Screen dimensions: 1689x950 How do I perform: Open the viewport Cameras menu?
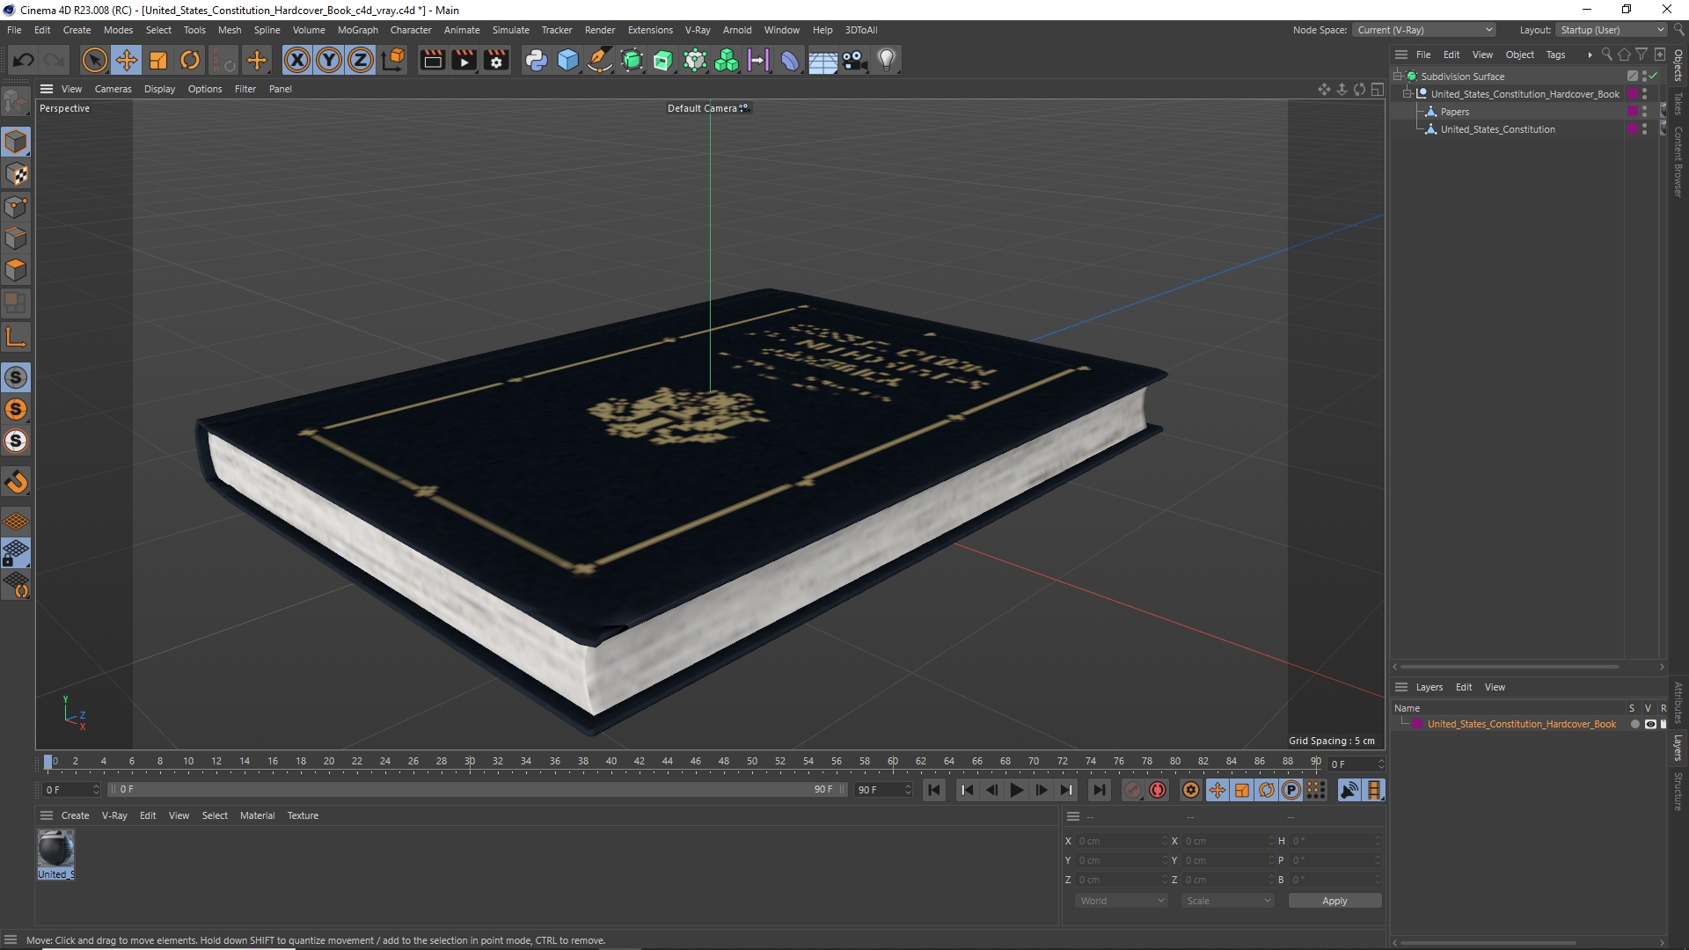pyautogui.click(x=113, y=89)
